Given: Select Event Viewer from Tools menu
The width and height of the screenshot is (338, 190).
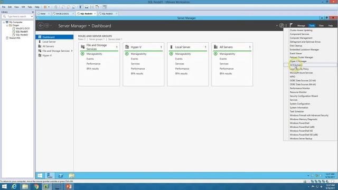Looking at the screenshot, I should [x=310, y=53].
